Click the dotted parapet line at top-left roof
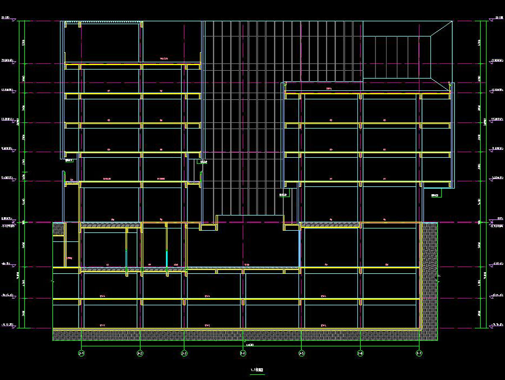This screenshot has height=380, width=505. click(x=101, y=23)
